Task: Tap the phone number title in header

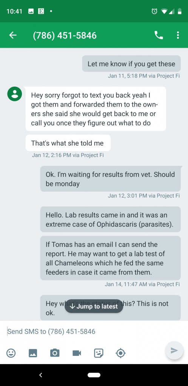Action: point(65,35)
